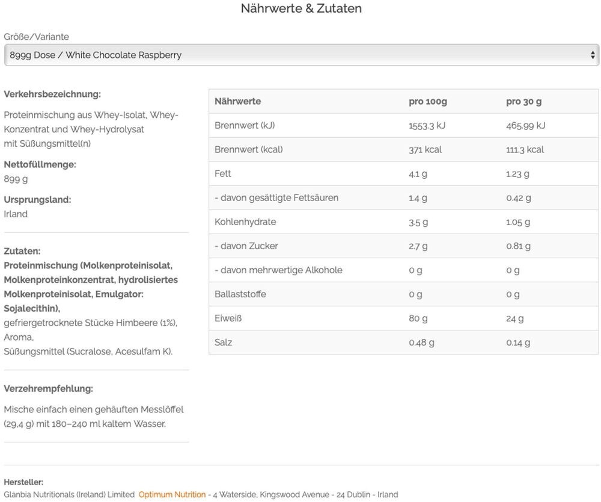Select the Kohlenhydrate row label
Screen dimensions: 601x502
(x=245, y=222)
